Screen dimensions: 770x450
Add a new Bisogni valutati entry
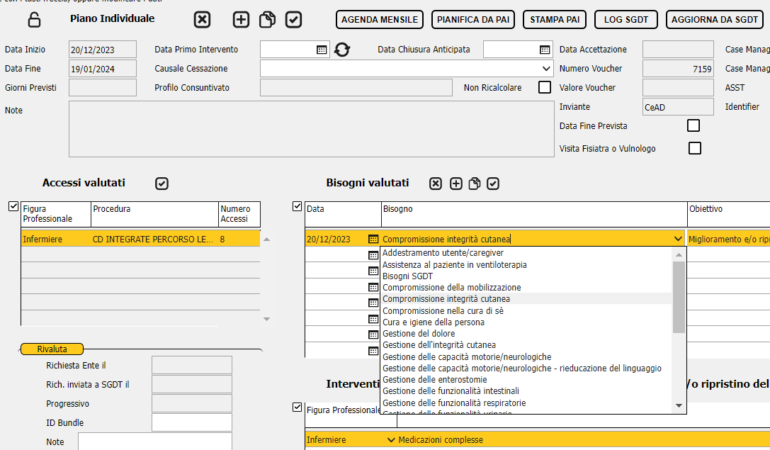455,184
